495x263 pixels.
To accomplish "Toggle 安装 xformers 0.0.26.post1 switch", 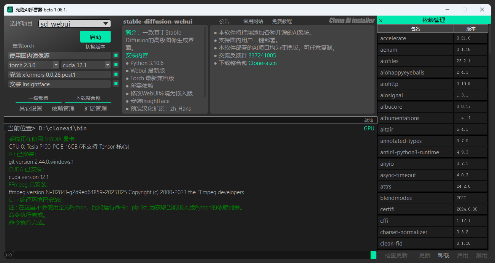I will 116,74.
